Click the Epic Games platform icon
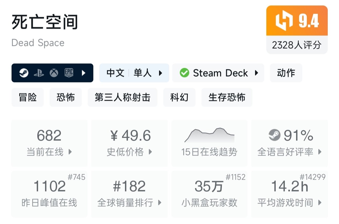 point(69,73)
